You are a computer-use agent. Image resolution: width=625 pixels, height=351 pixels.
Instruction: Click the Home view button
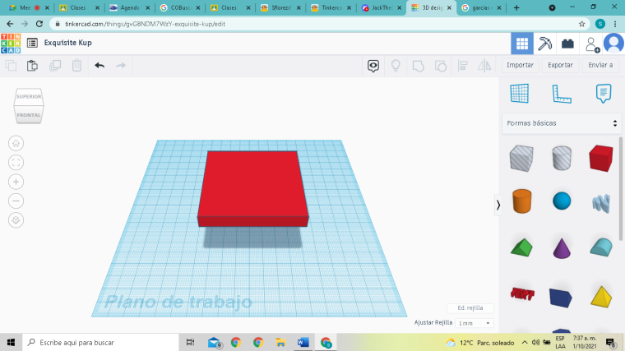(x=16, y=143)
